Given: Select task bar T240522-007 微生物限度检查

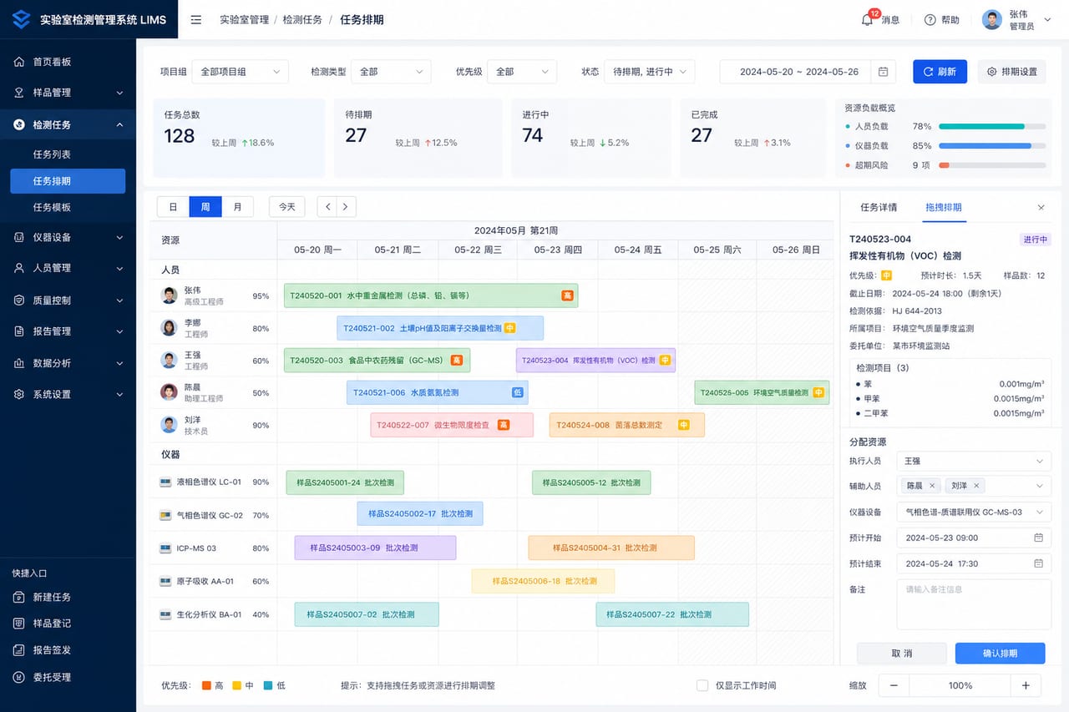Looking at the screenshot, I should 452,425.
